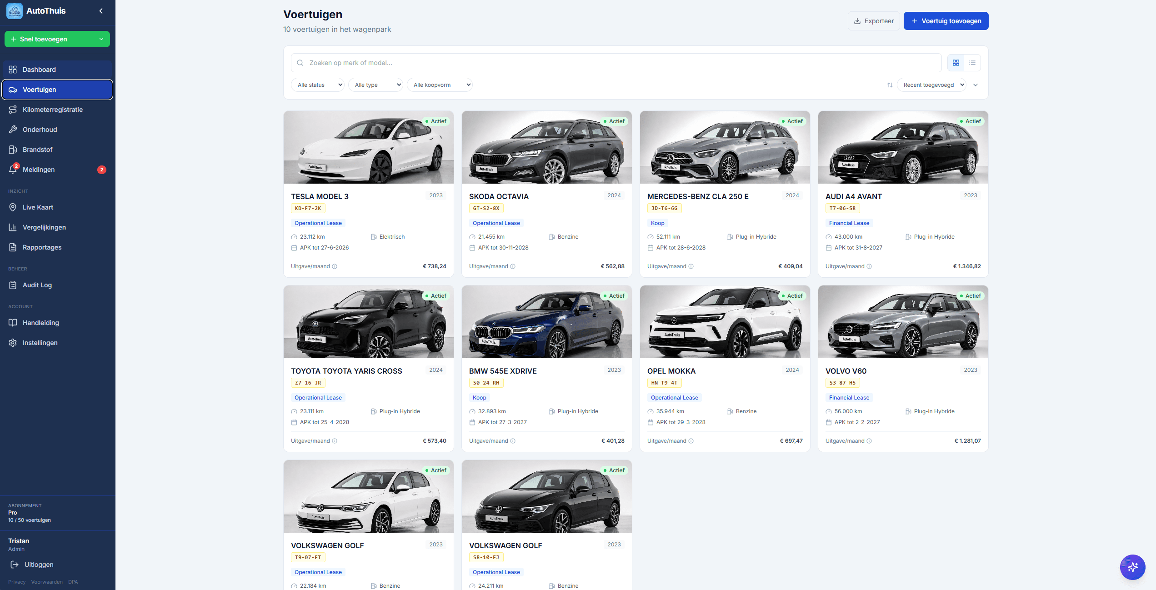Click the red Meldingen count badge
1156x590 pixels.
[x=102, y=170]
